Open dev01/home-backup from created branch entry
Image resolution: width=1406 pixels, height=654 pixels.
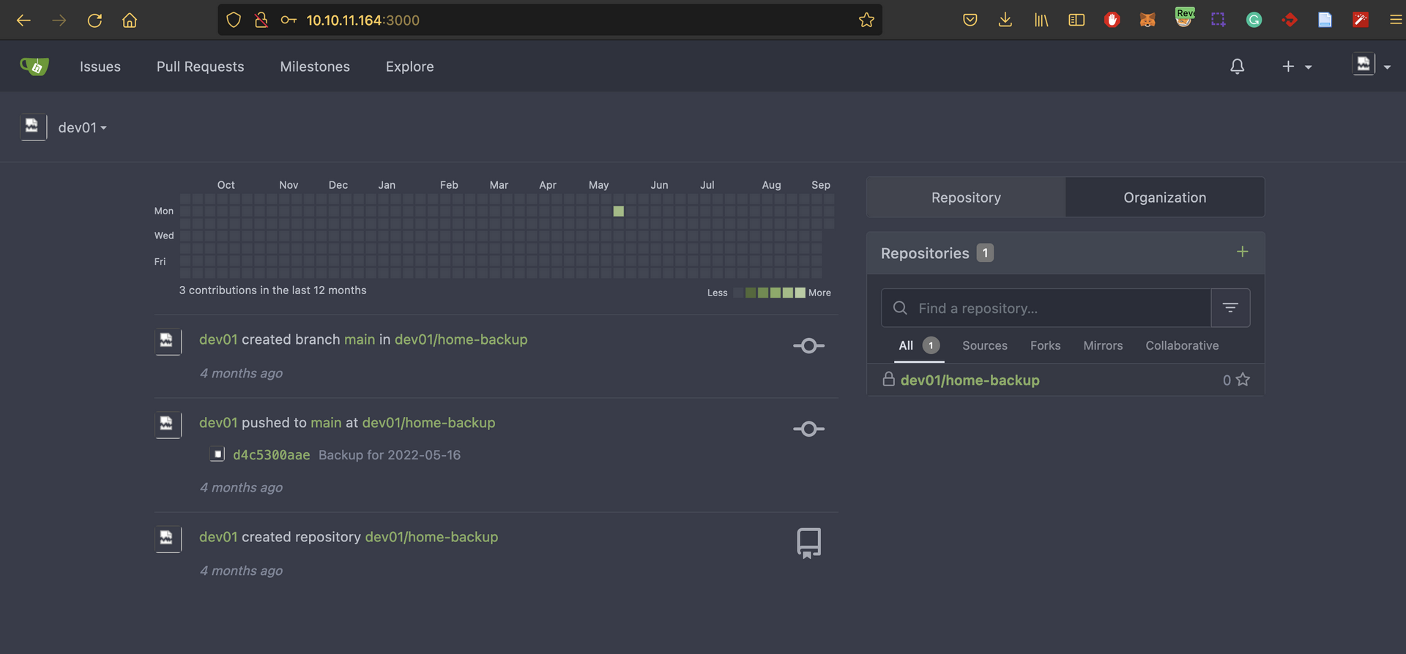[461, 339]
